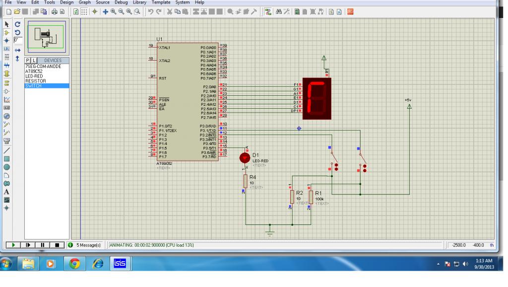This screenshot has width=508, height=287.
Task: Open the Debug menu
Action: click(120, 2)
